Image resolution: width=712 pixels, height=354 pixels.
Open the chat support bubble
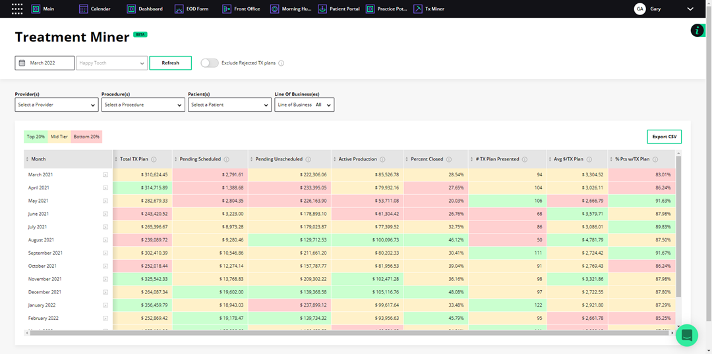(686, 335)
